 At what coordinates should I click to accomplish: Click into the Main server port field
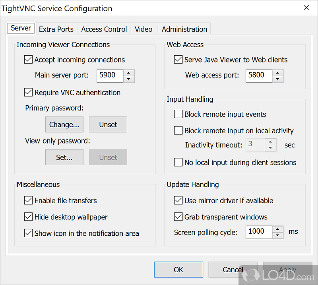point(109,76)
